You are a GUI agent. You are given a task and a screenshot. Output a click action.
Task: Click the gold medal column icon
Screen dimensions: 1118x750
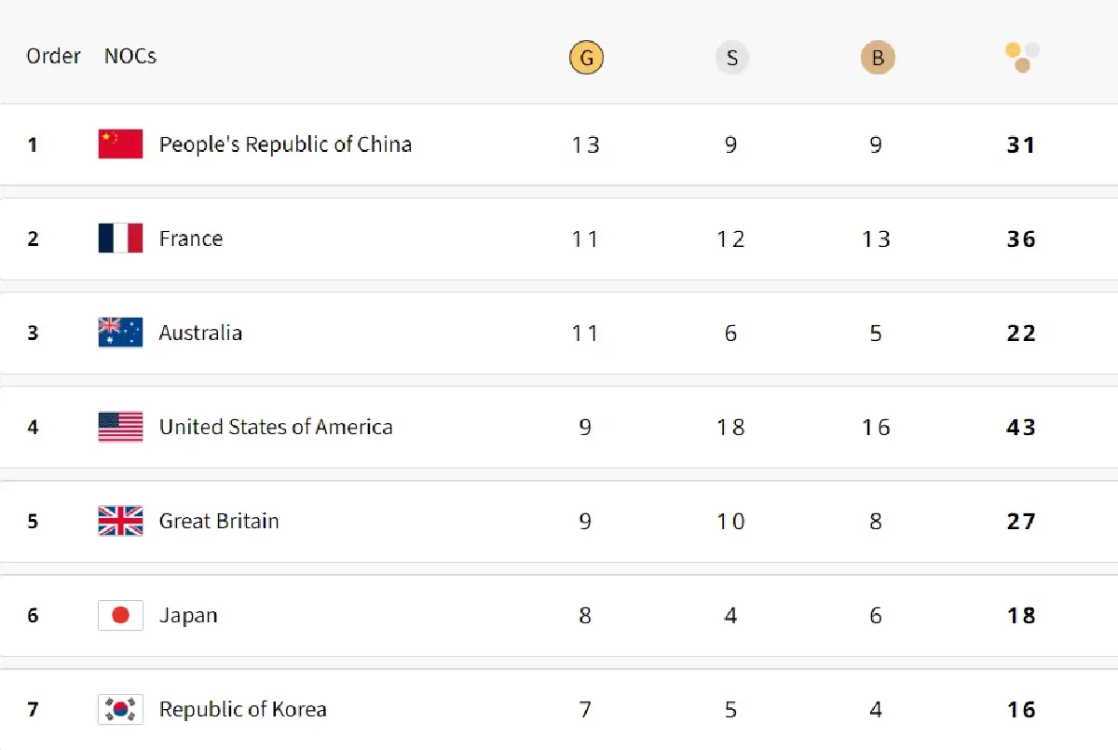[586, 59]
